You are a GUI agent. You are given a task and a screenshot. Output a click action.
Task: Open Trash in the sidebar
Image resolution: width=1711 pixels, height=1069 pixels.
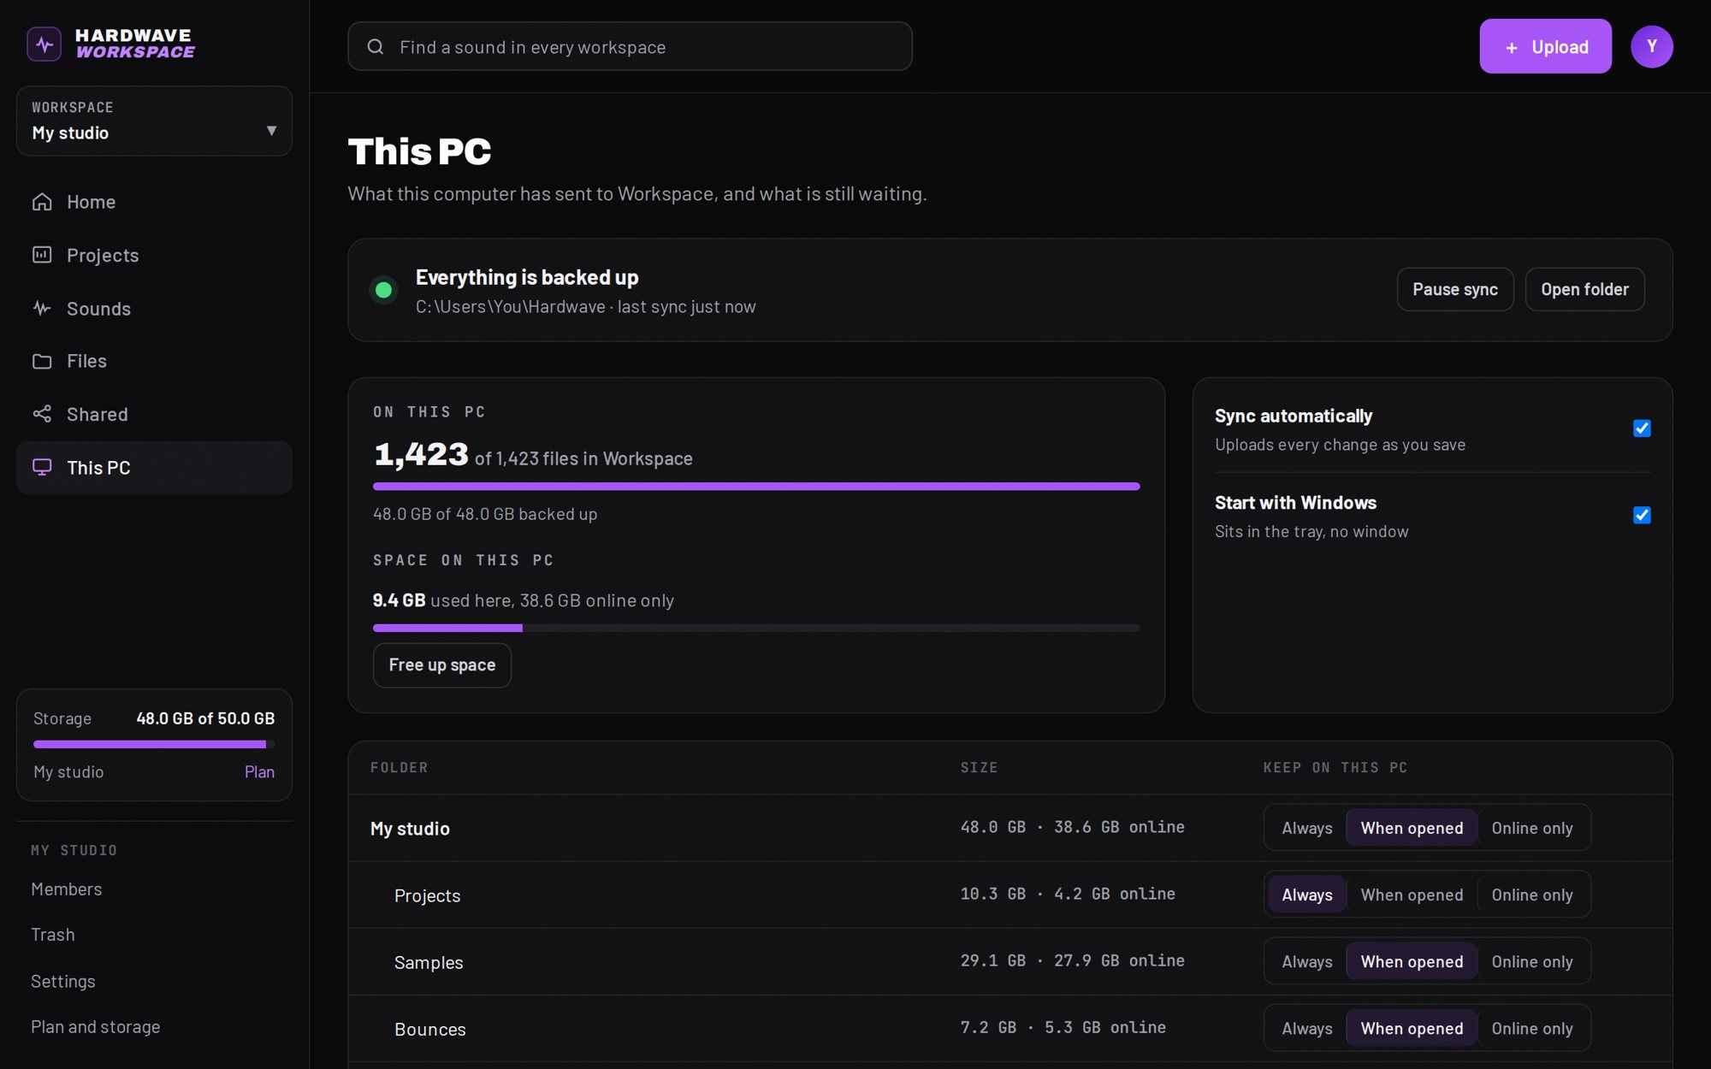click(x=53, y=935)
